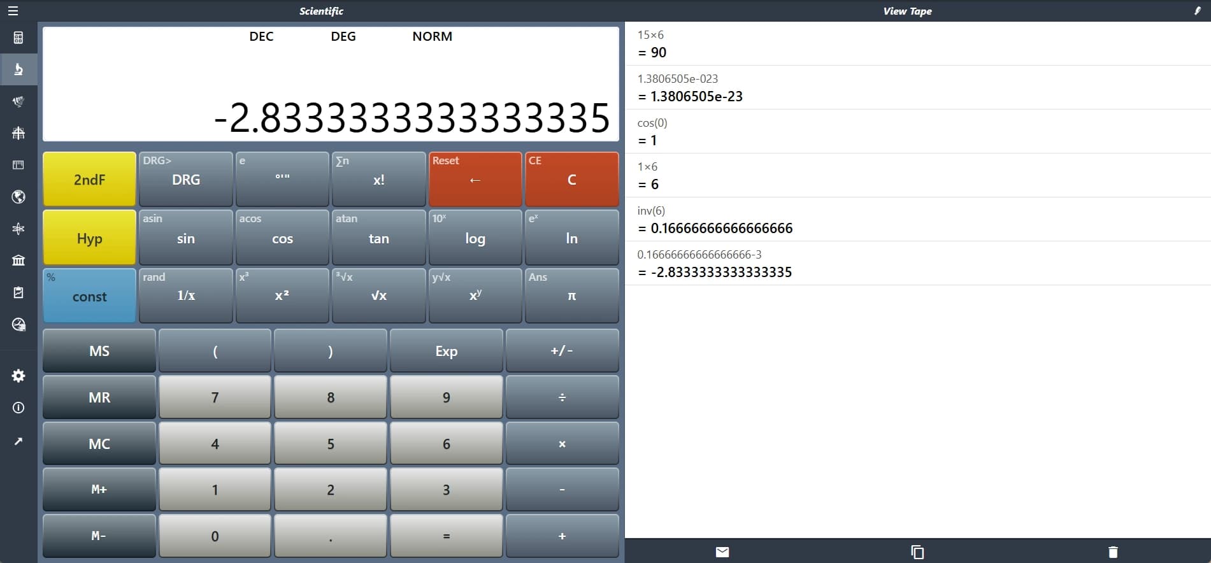Click the digit 3 key
1211x563 pixels.
(x=446, y=489)
